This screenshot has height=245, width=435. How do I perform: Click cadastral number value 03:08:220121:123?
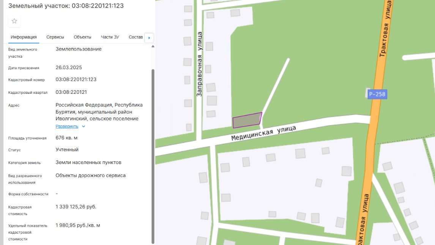click(76, 79)
